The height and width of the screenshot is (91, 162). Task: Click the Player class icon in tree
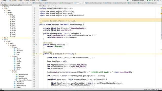(14, 87)
